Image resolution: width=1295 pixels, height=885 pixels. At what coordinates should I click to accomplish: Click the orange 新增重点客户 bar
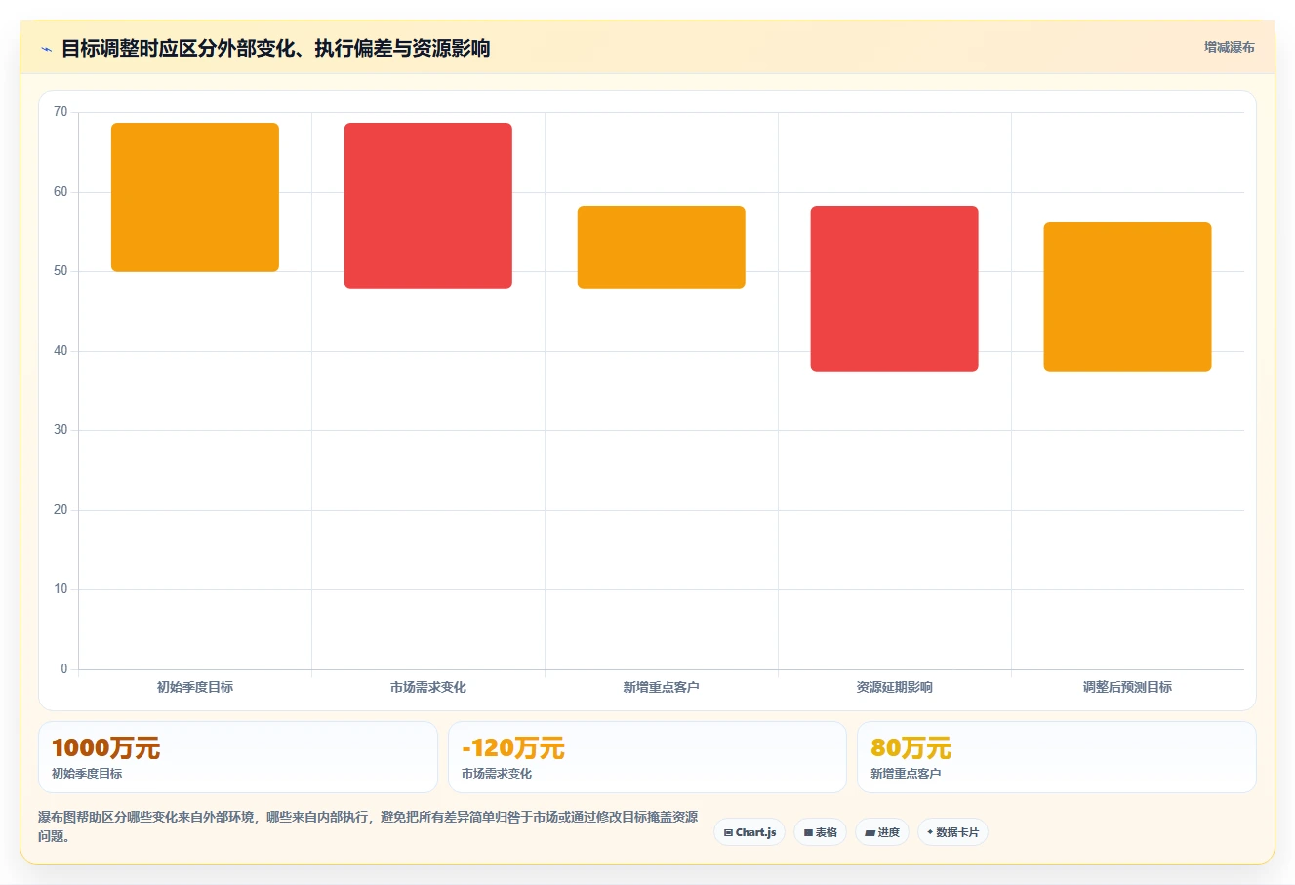[x=662, y=247]
